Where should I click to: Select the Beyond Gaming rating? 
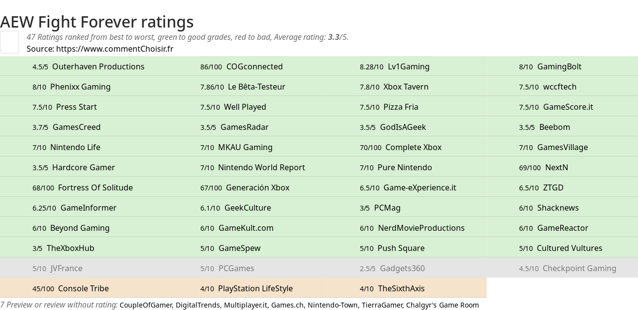[x=71, y=228]
